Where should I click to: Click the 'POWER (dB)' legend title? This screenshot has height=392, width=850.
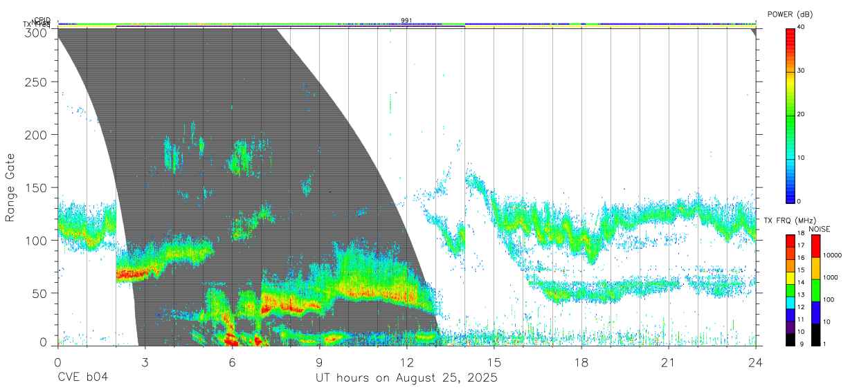790,15
